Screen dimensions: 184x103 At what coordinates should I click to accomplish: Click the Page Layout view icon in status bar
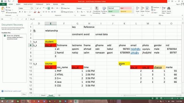pos(157,98)
